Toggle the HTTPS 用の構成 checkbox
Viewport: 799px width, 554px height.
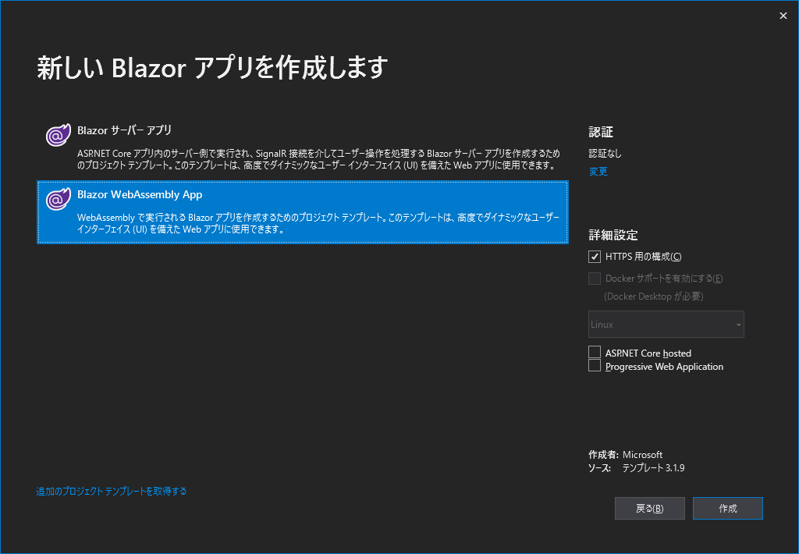click(x=594, y=257)
